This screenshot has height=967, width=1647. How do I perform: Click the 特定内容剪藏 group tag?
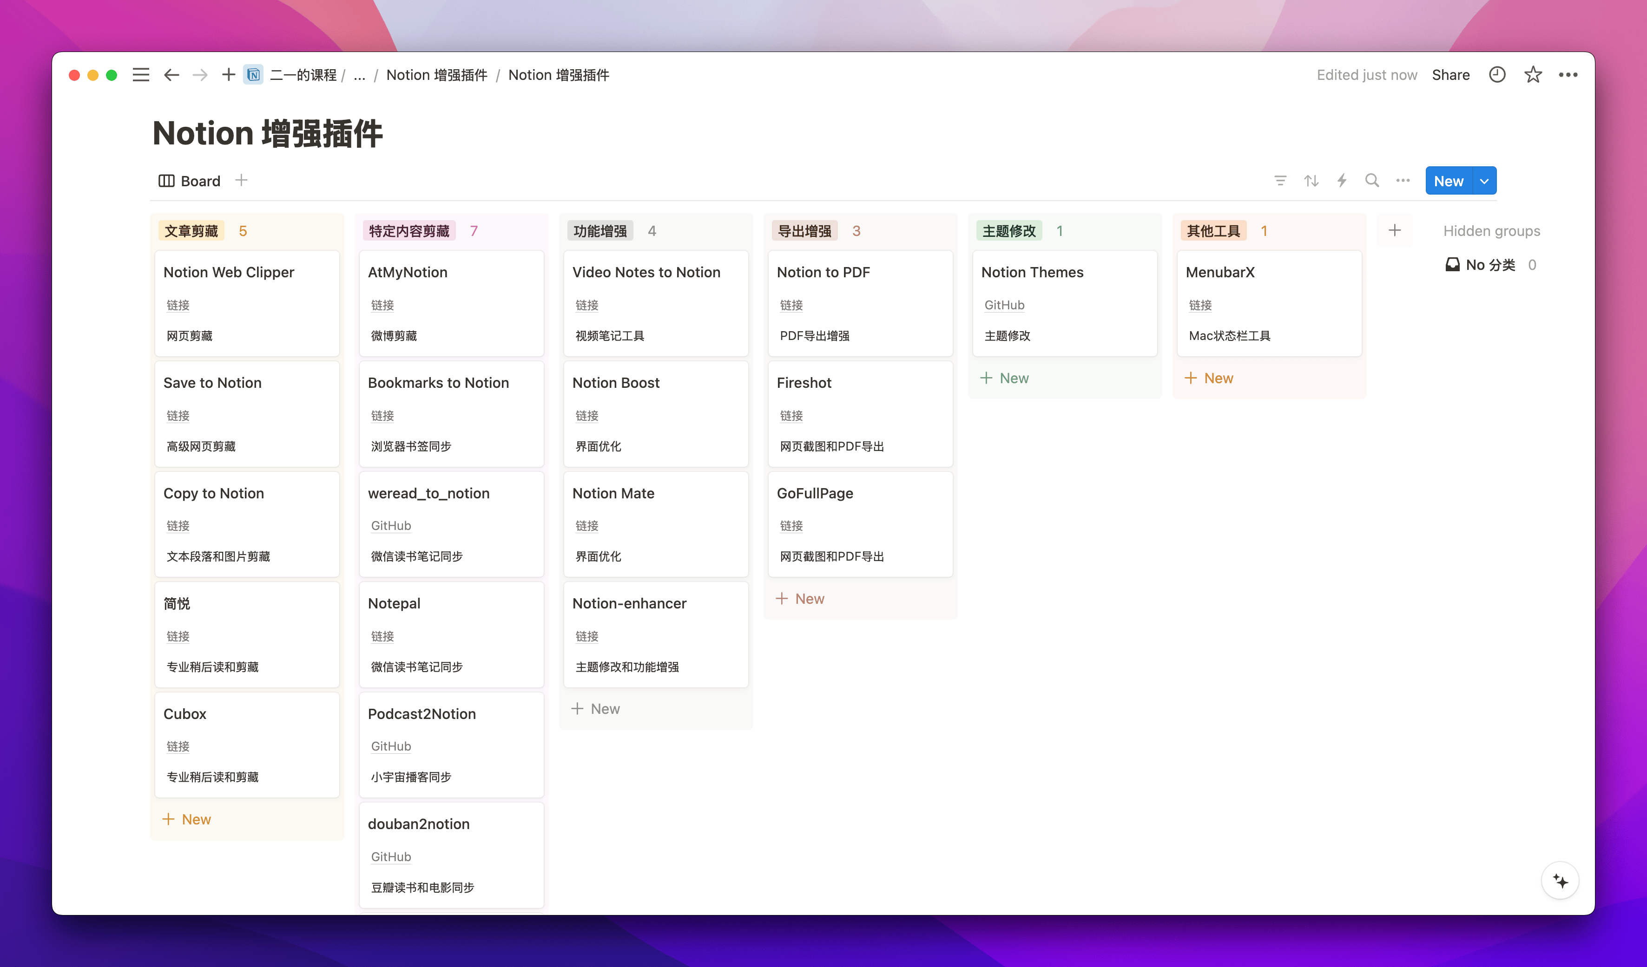click(409, 231)
